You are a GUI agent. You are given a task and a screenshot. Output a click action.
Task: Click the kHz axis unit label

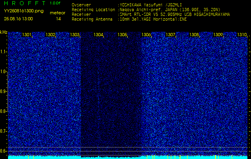click(x=4, y=32)
